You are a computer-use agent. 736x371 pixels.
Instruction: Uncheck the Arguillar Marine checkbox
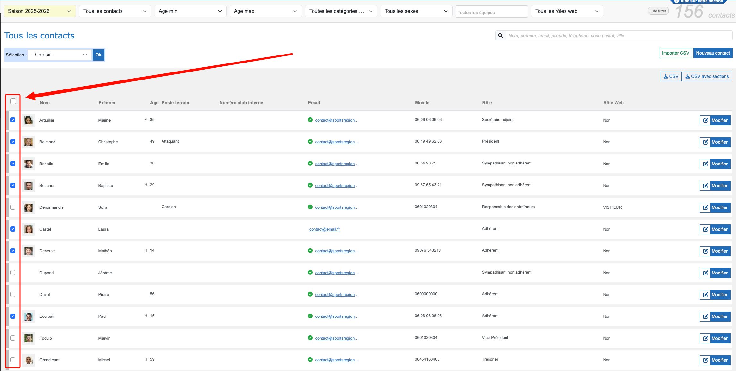point(13,120)
